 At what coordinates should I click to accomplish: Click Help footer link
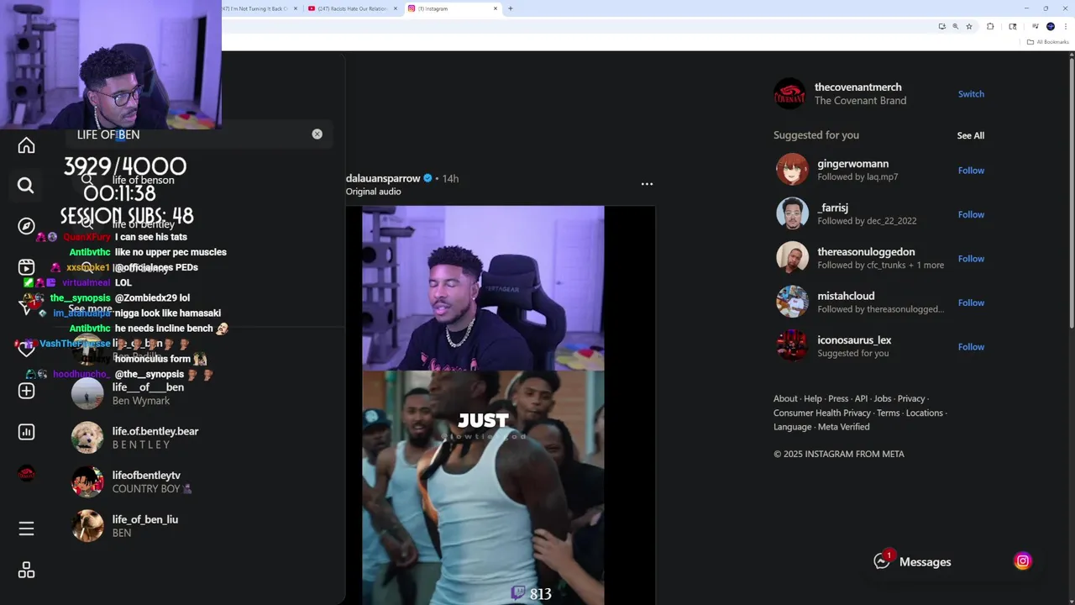point(813,399)
